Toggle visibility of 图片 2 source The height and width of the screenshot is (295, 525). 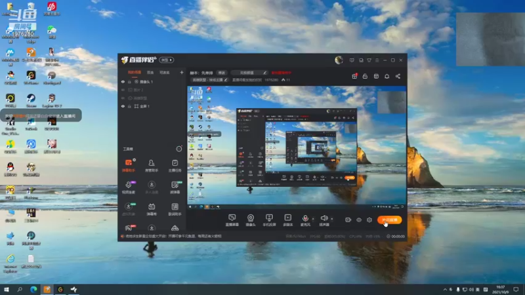[123, 90]
